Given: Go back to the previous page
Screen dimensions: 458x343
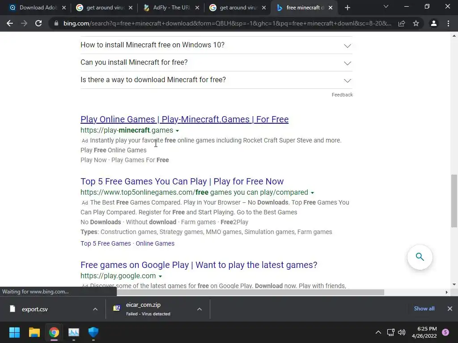Looking at the screenshot, I should pyautogui.click(x=10, y=23).
